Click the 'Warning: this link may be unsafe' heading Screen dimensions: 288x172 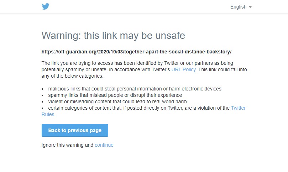tap(113, 36)
